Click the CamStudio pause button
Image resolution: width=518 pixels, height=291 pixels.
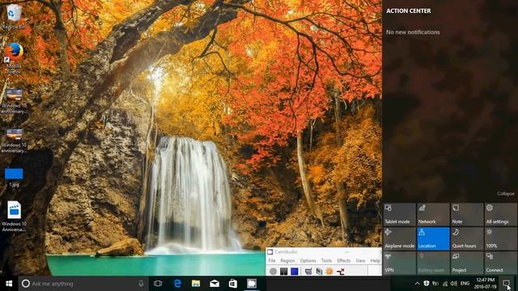tap(284, 272)
